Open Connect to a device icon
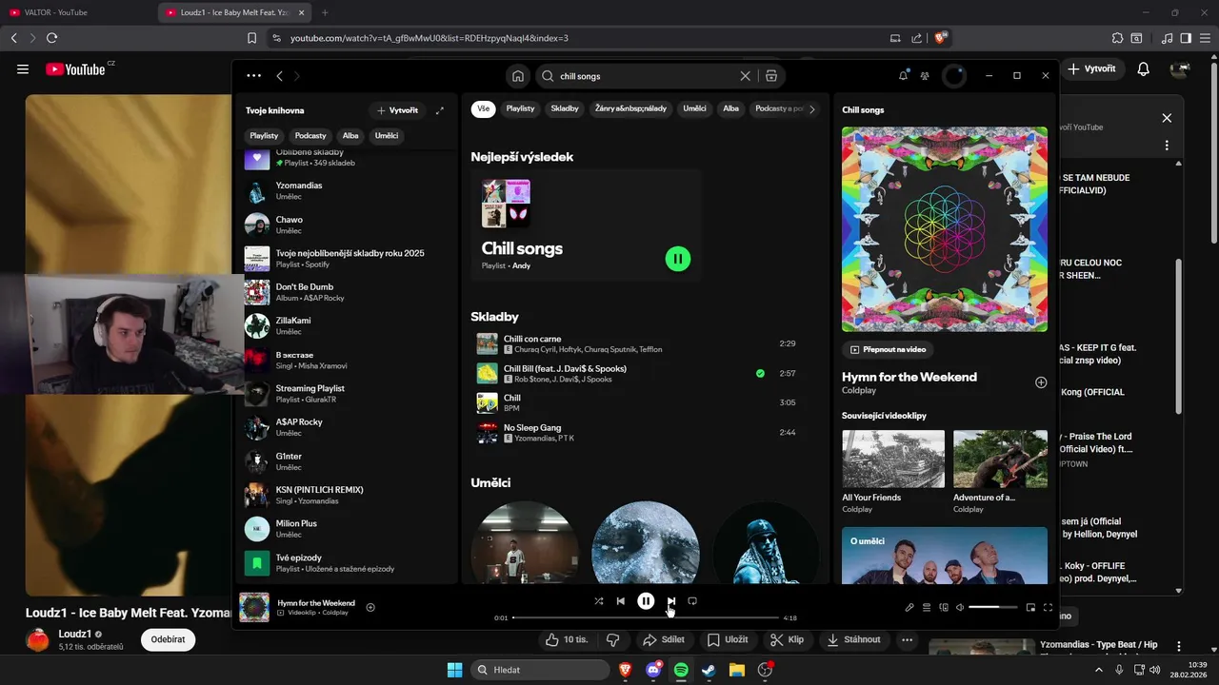 [944, 608]
